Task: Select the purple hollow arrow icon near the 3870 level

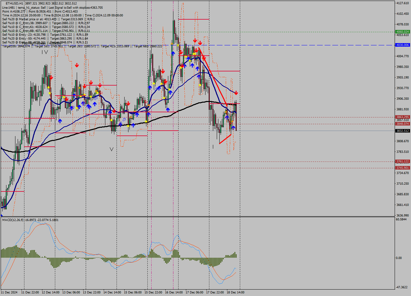Action: (124, 120)
